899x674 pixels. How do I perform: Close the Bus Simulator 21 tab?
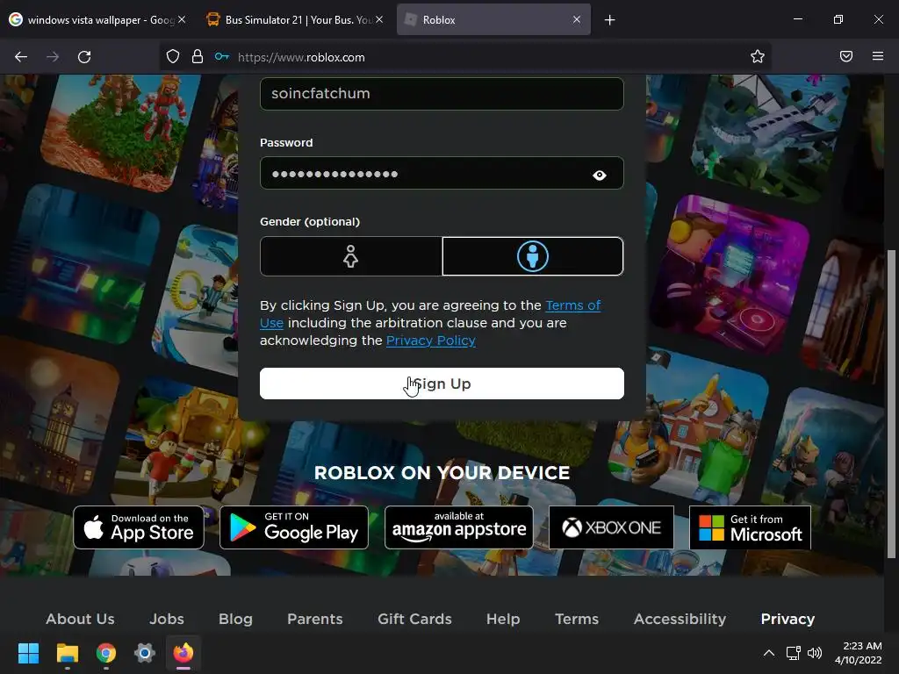click(x=379, y=19)
